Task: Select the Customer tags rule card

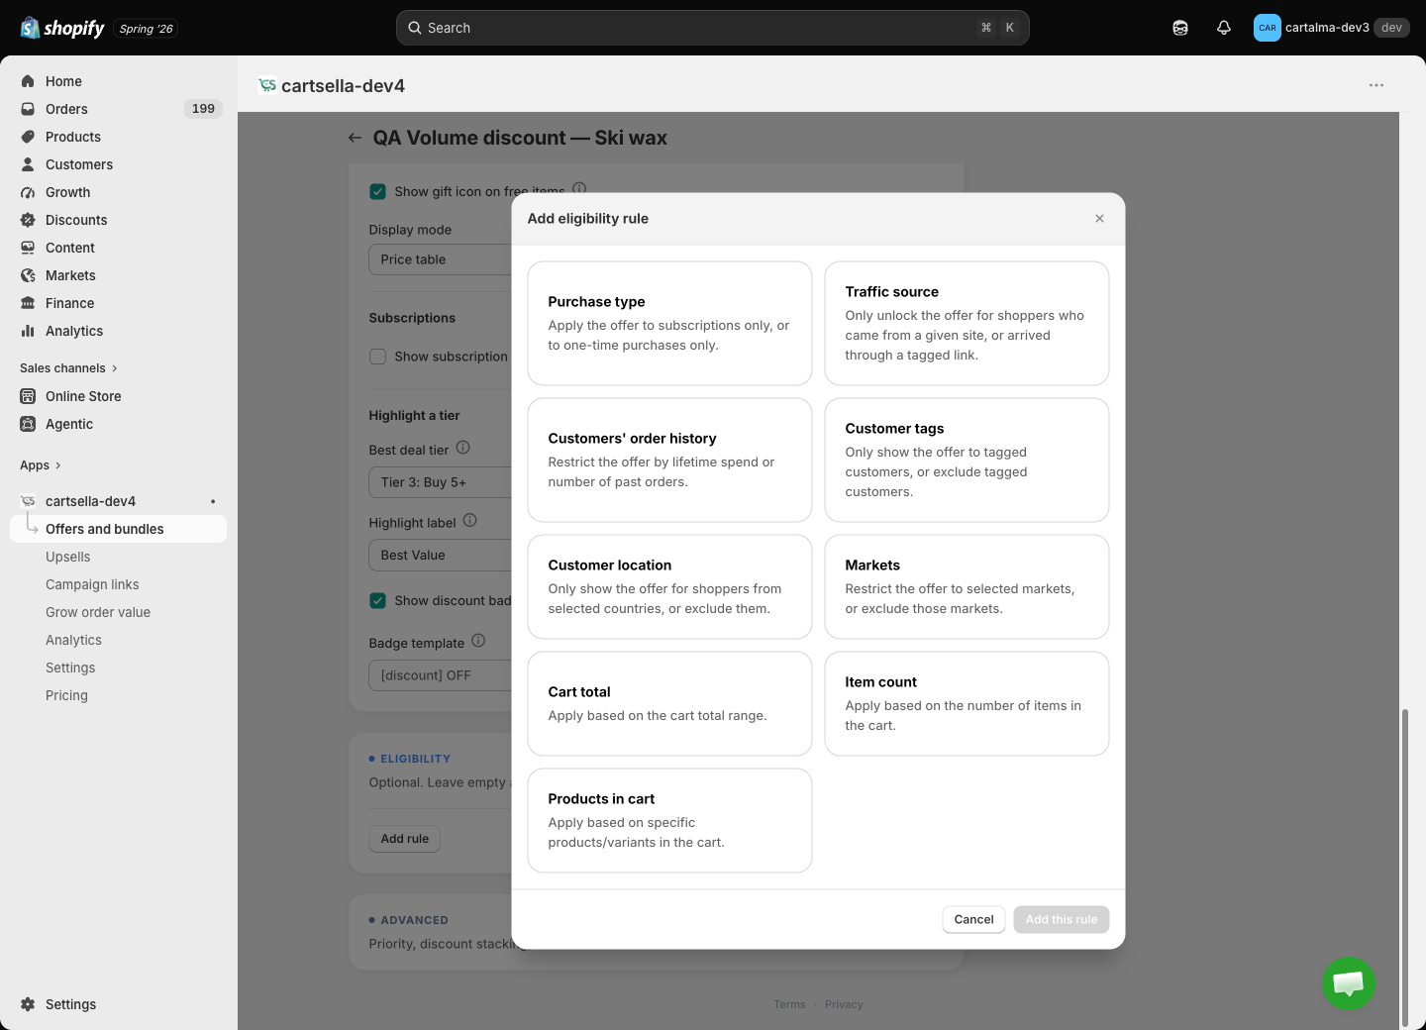Action: click(x=967, y=460)
